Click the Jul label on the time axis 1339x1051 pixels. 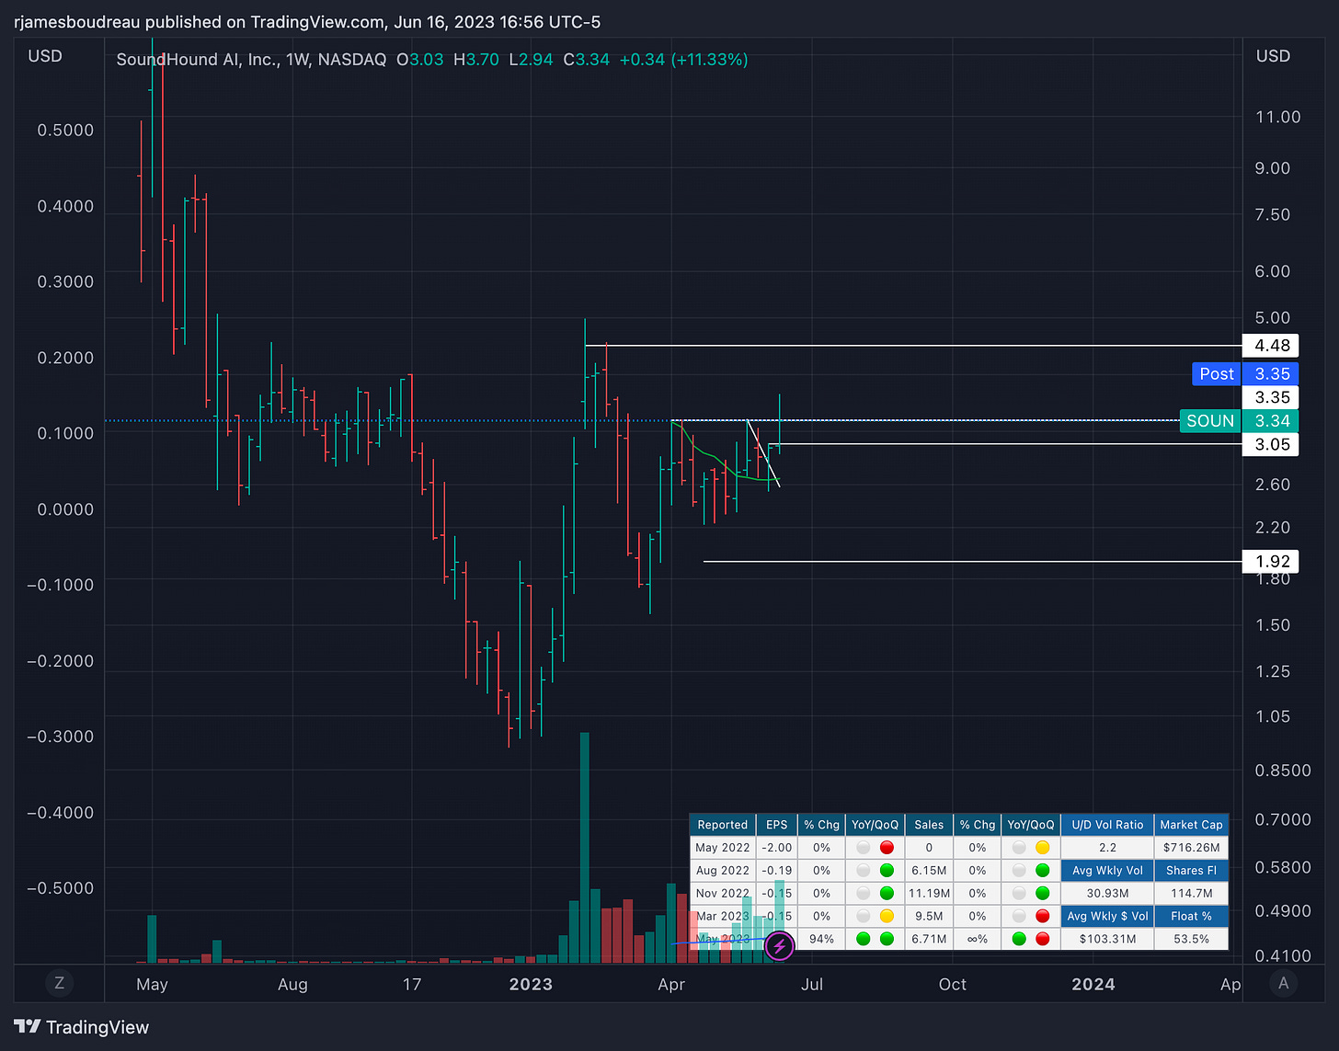(x=812, y=984)
